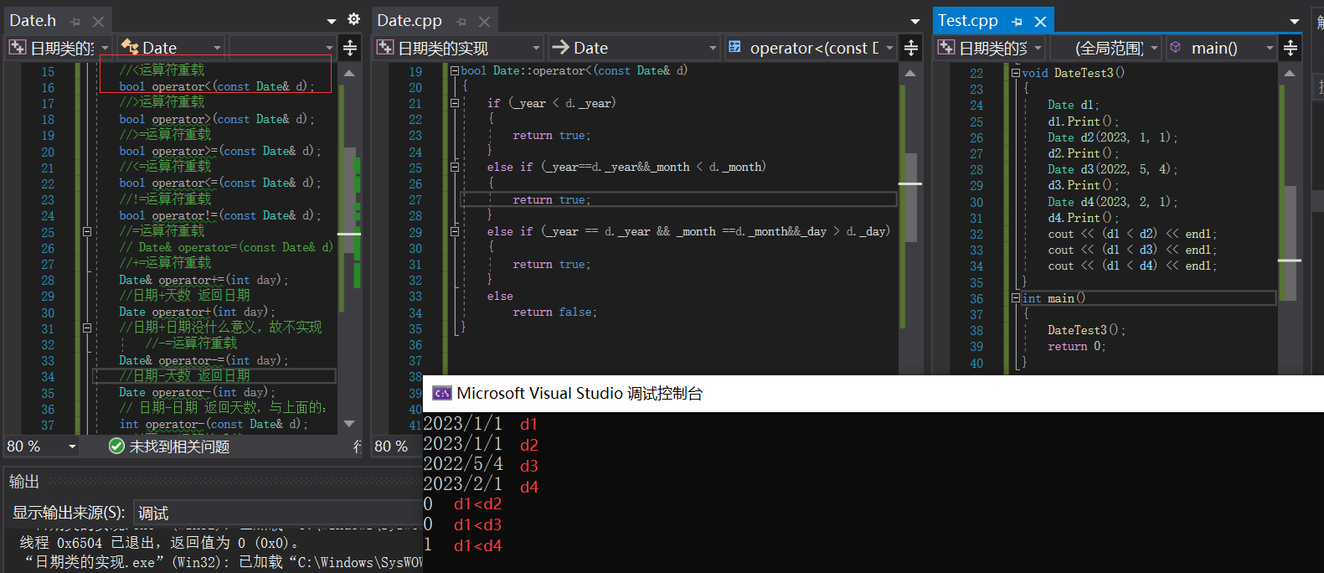Collapse the main function in Test.cpp
Image resolution: width=1324 pixels, height=573 pixels.
pyautogui.click(x=1016, y=298)
